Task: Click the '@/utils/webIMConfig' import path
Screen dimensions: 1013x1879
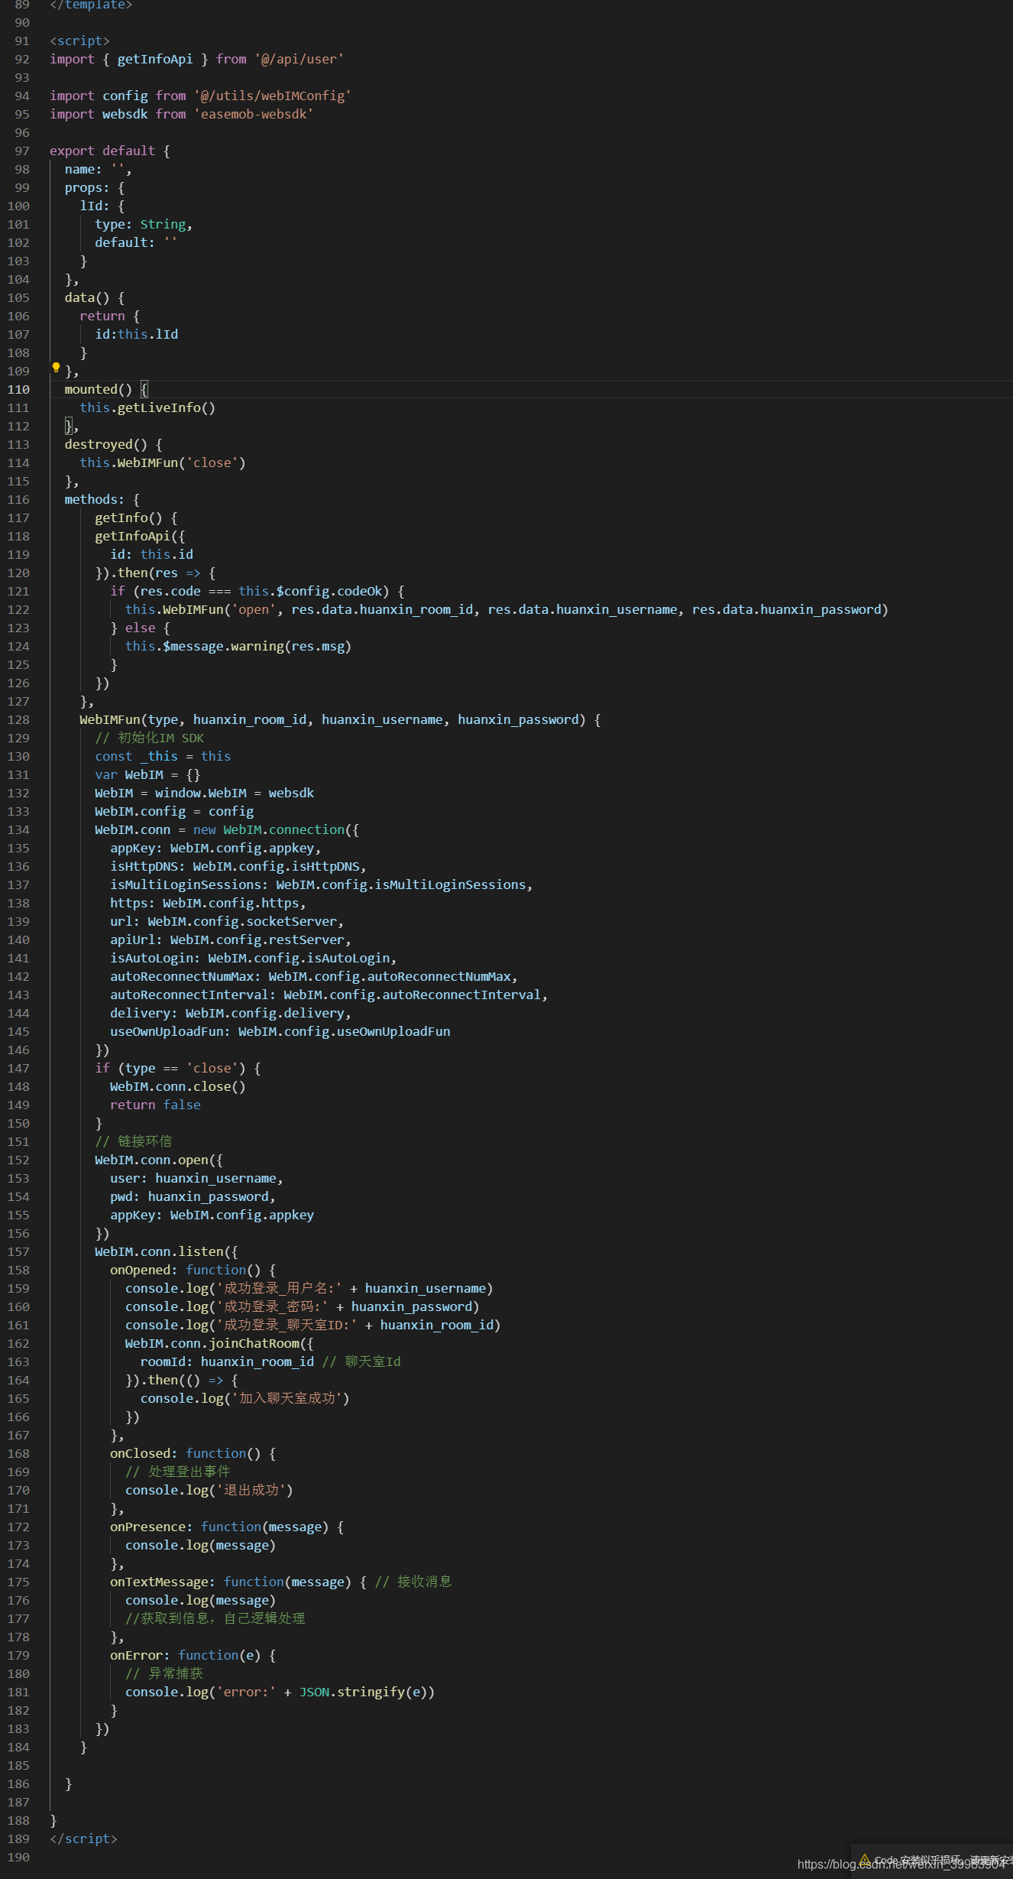Action: (273, 96)
